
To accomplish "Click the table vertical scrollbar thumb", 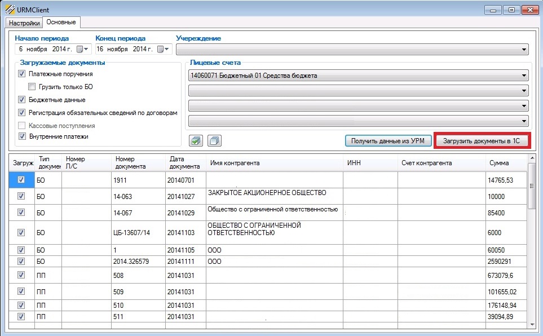I will point(532,186).
